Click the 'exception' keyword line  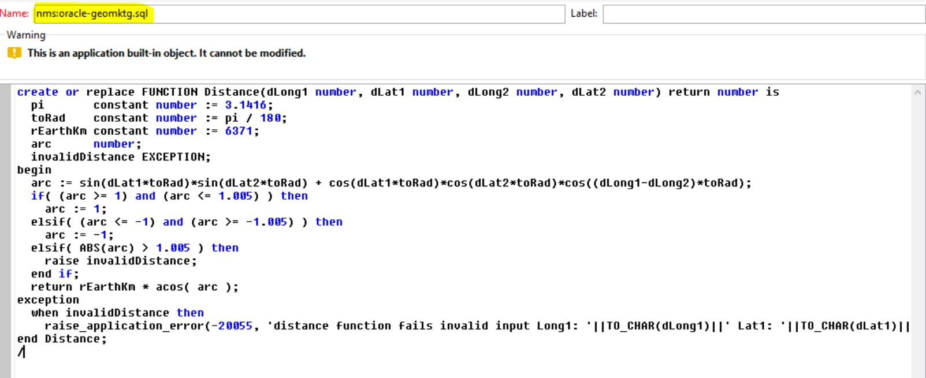(x=48, y=300)
